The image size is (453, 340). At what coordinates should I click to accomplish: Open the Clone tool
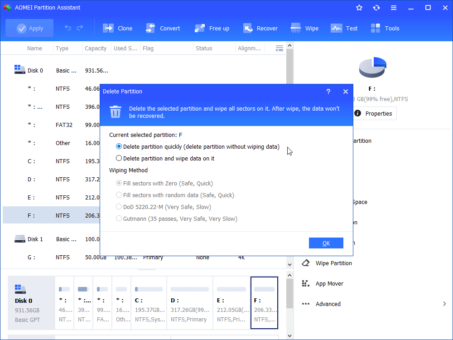[x=118, y=28]
